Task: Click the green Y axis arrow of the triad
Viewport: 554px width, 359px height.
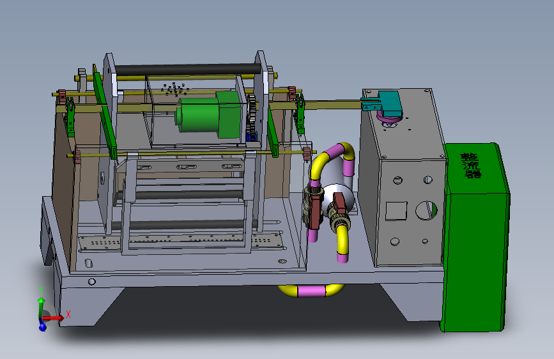Action: (42, 307)
